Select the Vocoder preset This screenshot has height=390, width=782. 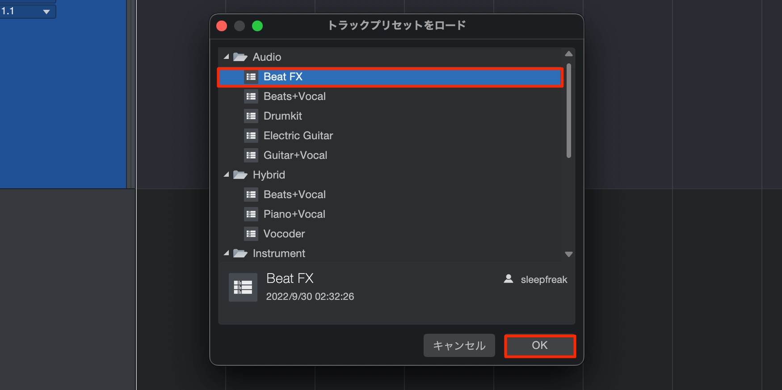pos(390,234)
